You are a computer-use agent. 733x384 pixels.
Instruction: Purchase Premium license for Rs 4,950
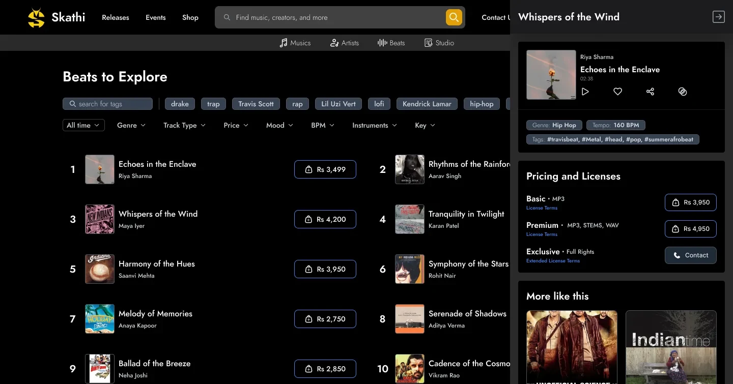[691, 229]
